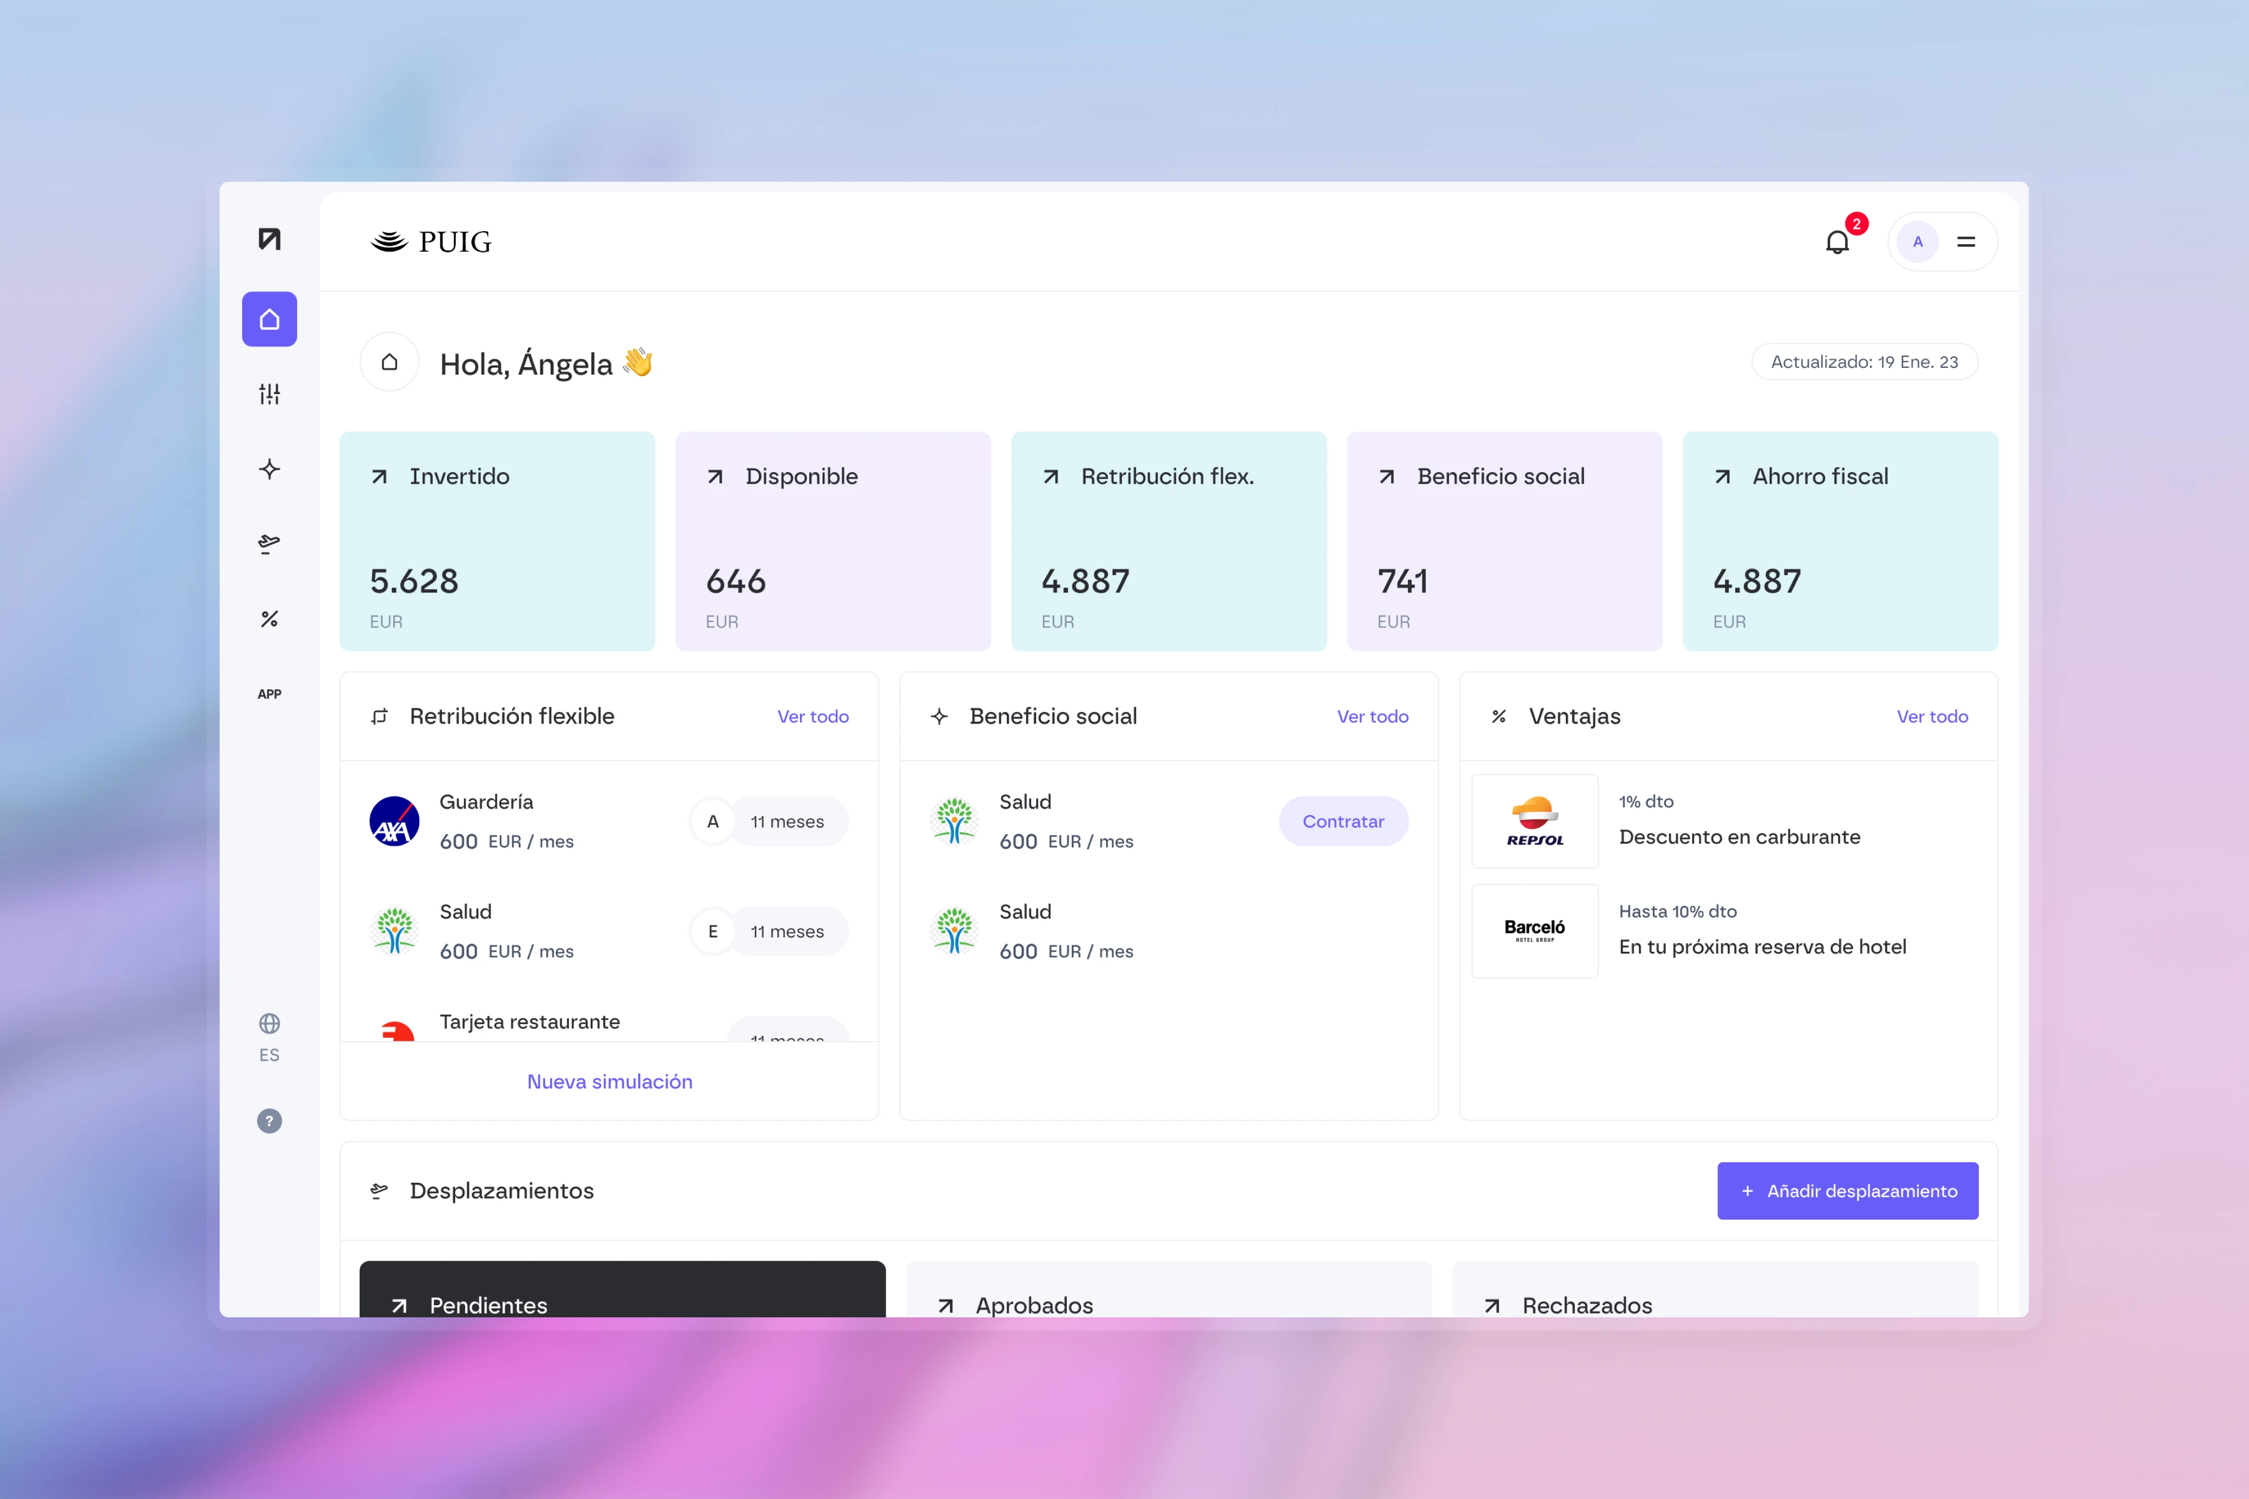Open the Ahorro fiscal card arrow icon
This screenshot has height=1499, width=2249.
click(1722, 476)
